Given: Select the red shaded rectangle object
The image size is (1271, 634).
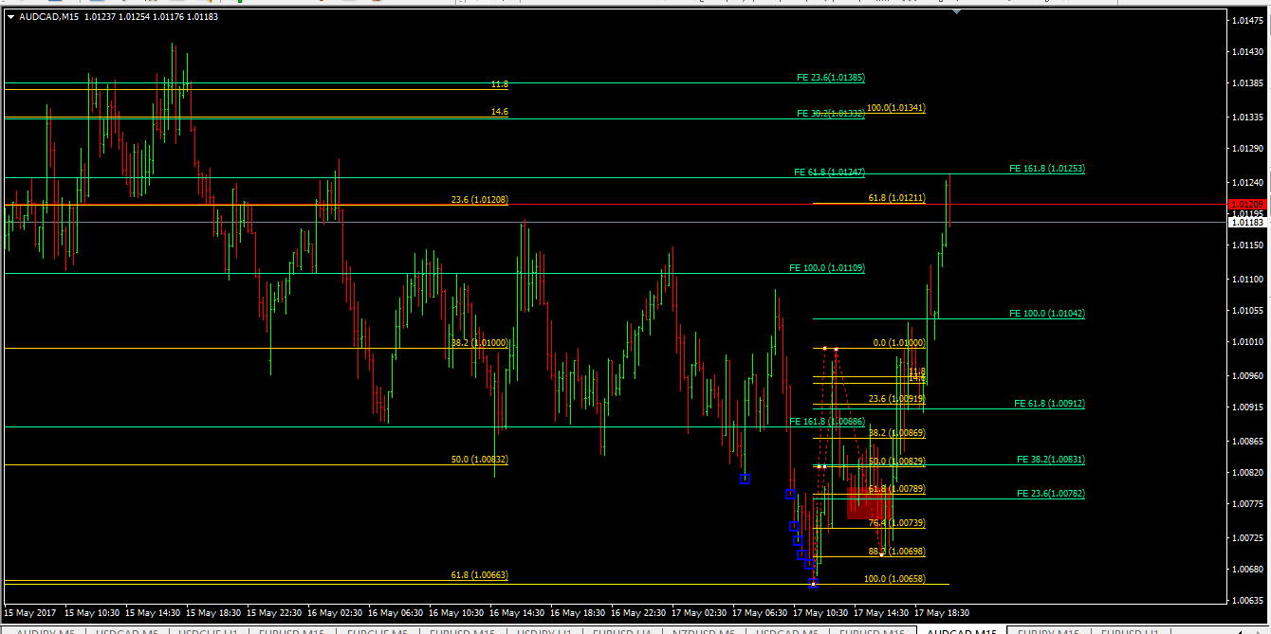Looking at the screenshot, I should point(870,503).
